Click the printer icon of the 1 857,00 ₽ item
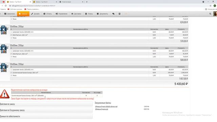Image resolution: width=217 pixels, height=122 pixels. [x=4, y=68]
